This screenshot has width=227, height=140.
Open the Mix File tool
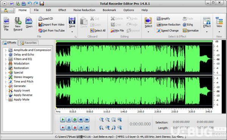[117, 31]
